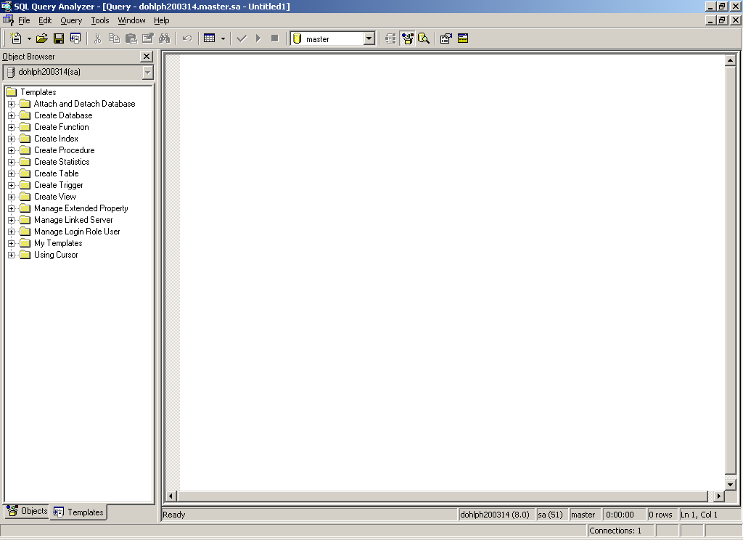Click the editor scroll down arrow

tap(730, 485)
